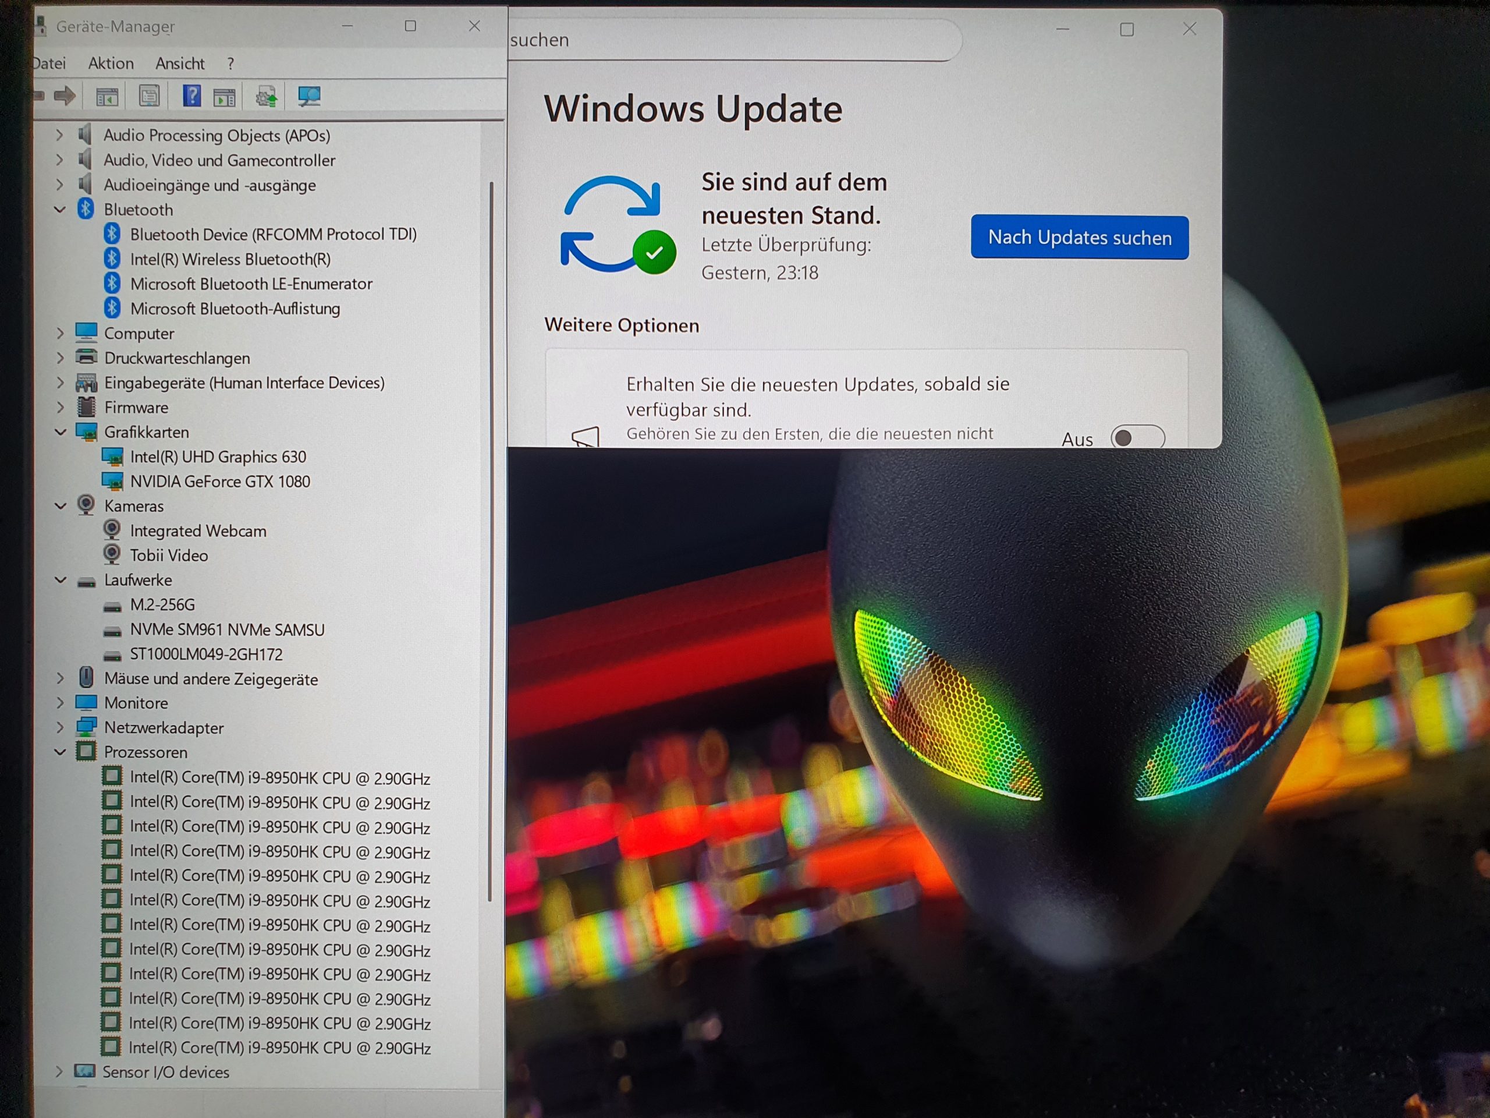This screenshot has height=1118, width=1490.
Task: Click the forward arrow toolbar icon
Action: click(x=65, y=96)
